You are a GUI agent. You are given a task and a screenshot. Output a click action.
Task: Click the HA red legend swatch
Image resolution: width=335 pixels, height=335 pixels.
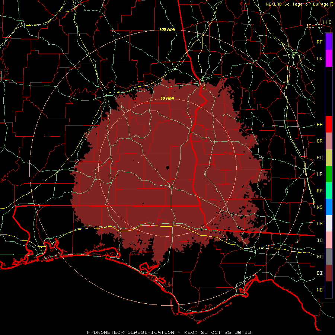pyautogui.click(x=329, y=124)
